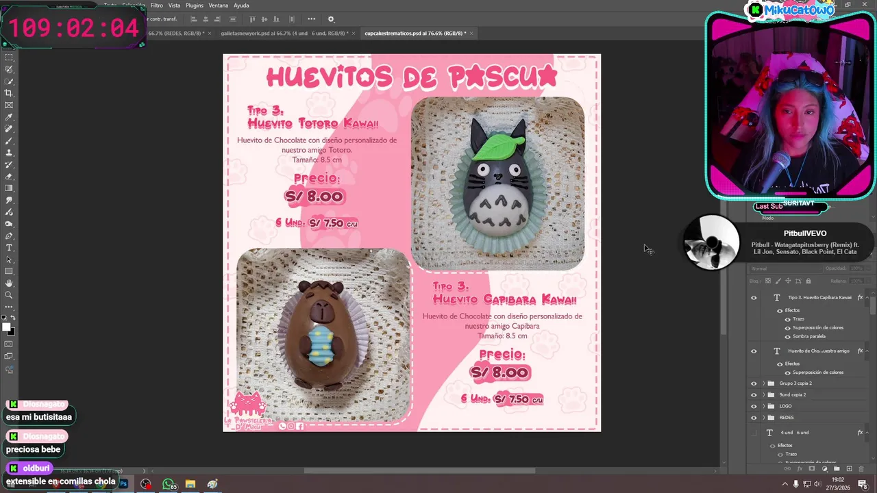
Task: Click the link layers chain icon
Action: (787, 469)
